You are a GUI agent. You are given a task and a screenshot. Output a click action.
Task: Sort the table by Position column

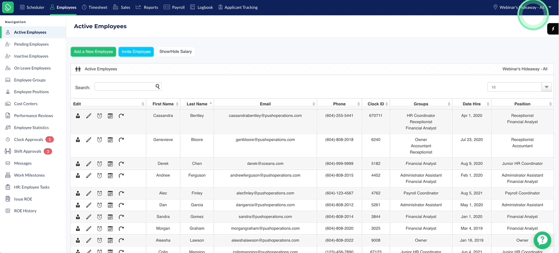[523, 104]
